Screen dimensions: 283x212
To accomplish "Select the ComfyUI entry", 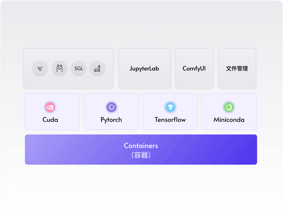I will coord(194,68).
